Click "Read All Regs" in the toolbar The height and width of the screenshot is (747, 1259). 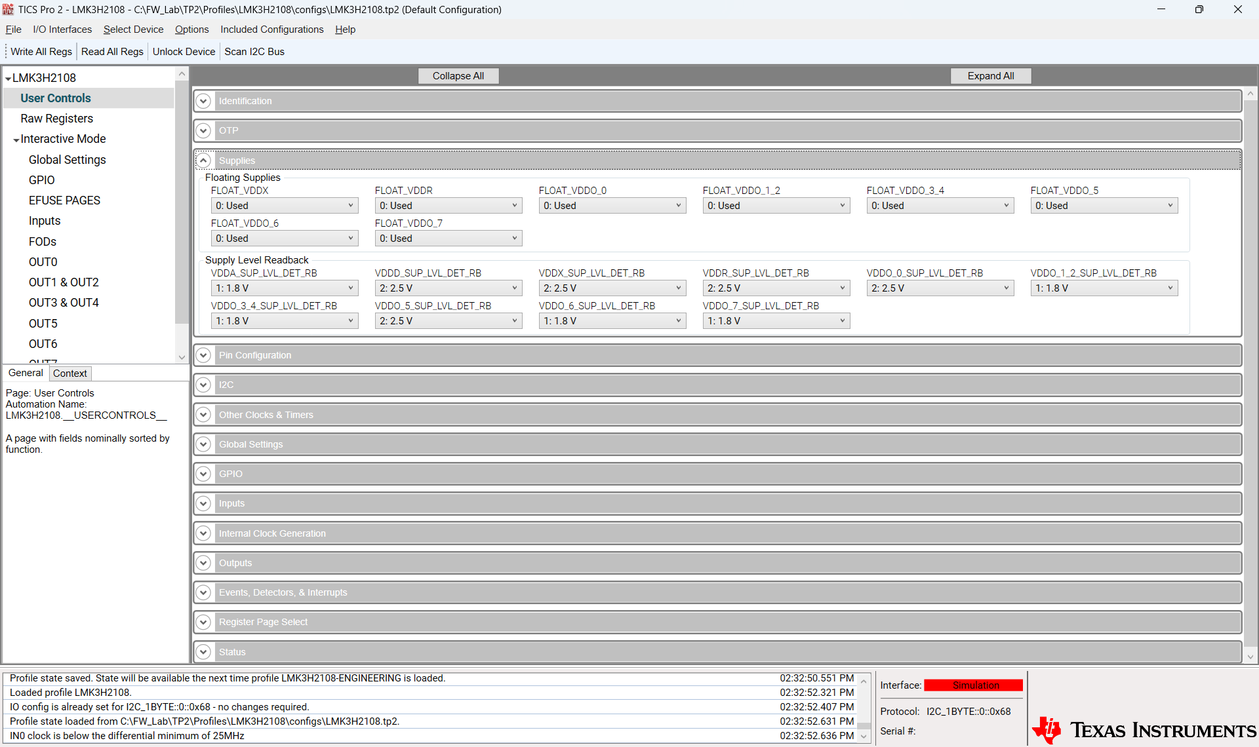[x=111, y=51]
